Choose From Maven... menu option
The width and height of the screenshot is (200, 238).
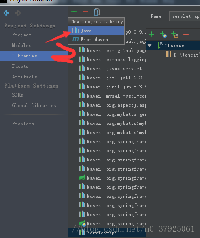pos(96,40)
